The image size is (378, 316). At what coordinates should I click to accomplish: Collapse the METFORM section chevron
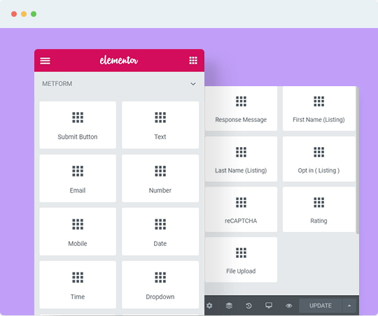pos(193,84)
